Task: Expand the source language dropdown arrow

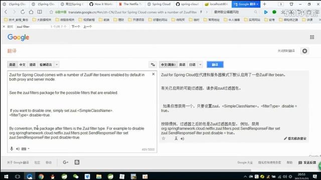Action: click(57, 64)
